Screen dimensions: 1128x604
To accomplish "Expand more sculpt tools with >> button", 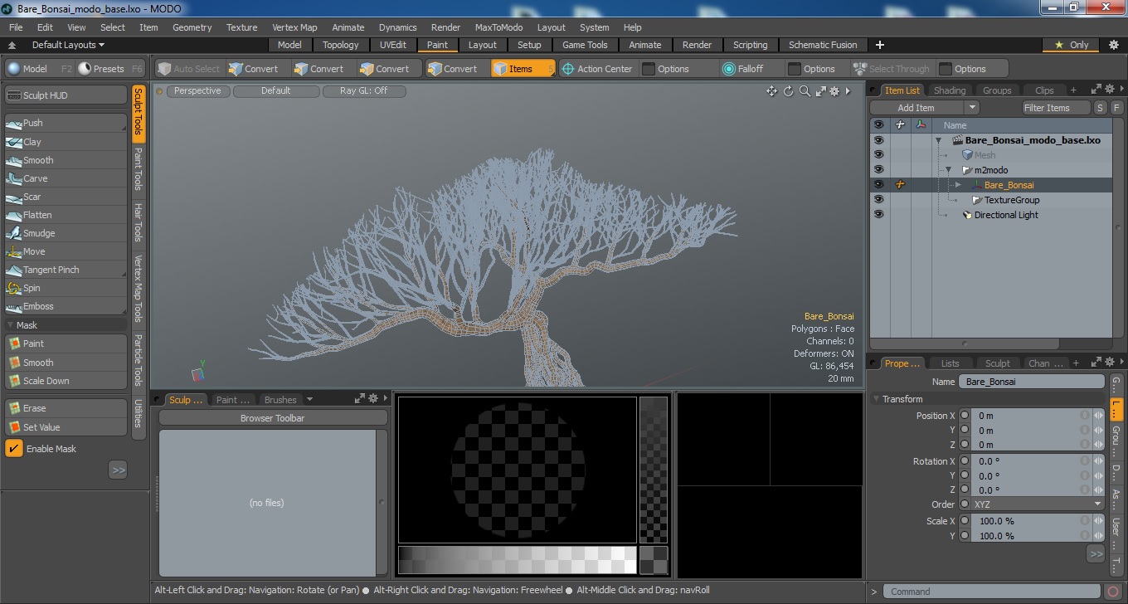I will pos(118,470).
